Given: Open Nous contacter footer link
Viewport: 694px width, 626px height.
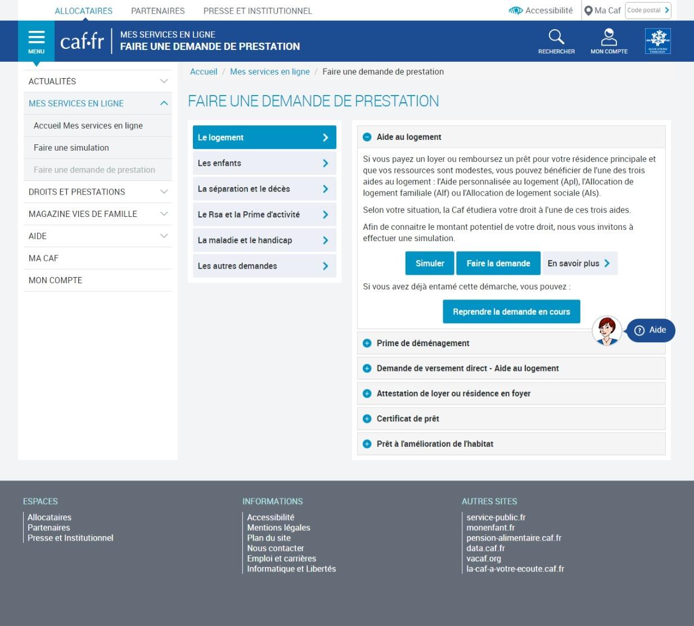Looking at the screenshot, I should pyautogui.click(x=276, y=548).
